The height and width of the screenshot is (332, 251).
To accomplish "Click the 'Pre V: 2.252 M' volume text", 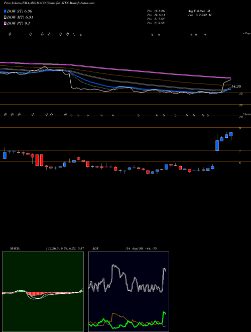I will 199,15.
